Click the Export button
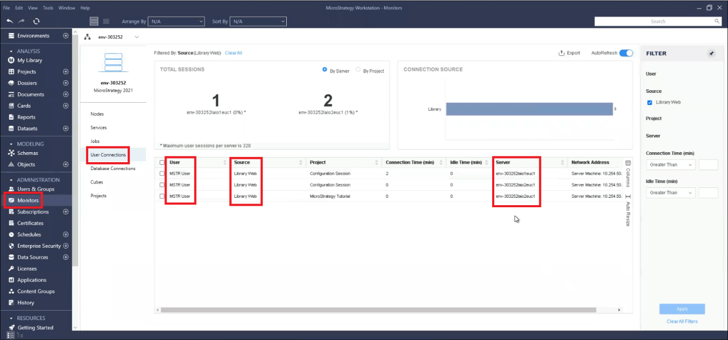The width and height of the screenshot is (728, 340). [570, 53]
